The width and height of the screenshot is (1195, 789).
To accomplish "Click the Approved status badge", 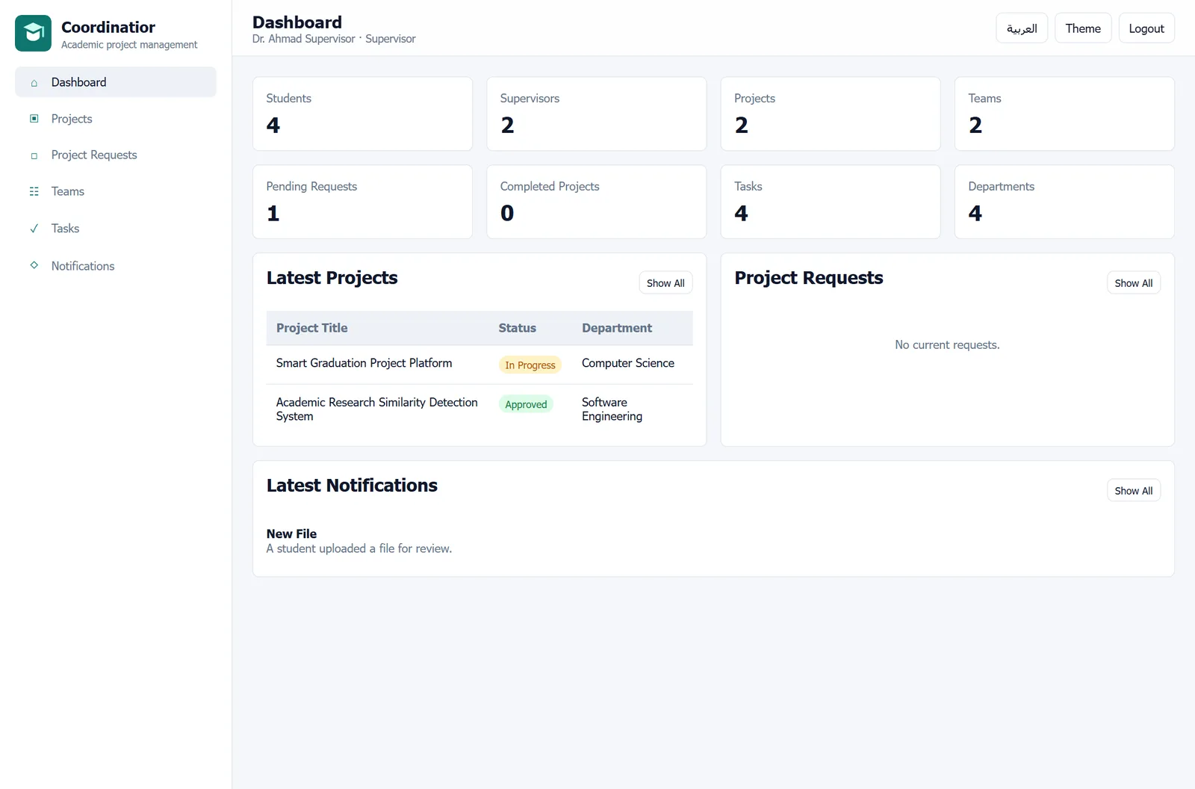I will 526,404.
